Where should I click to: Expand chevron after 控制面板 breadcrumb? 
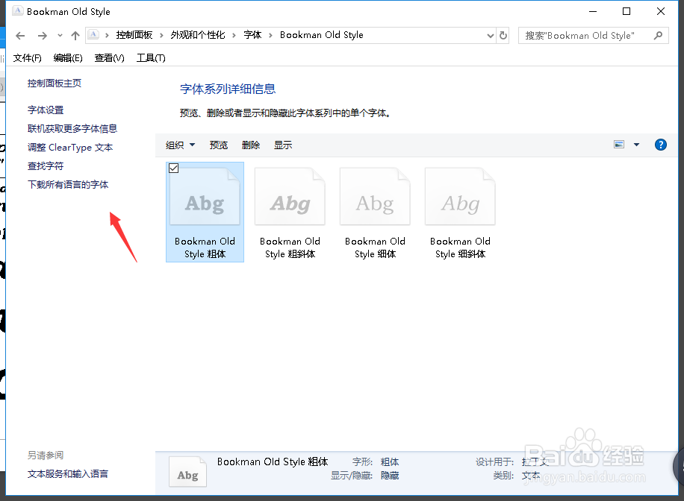tap(161, 35)
